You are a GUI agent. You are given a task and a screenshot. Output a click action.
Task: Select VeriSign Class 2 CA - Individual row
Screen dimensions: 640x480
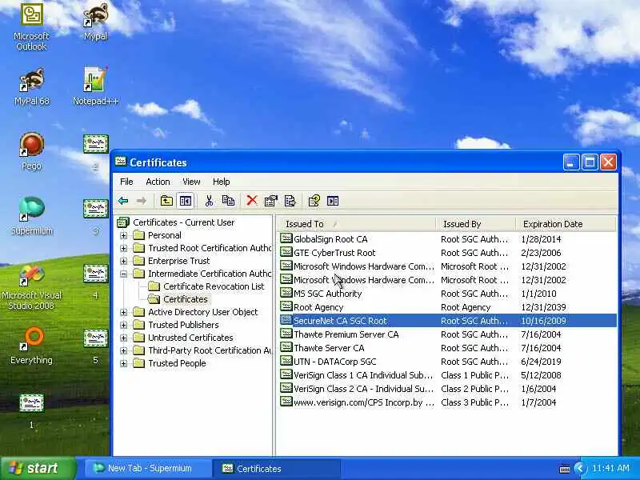coord(447,389)
